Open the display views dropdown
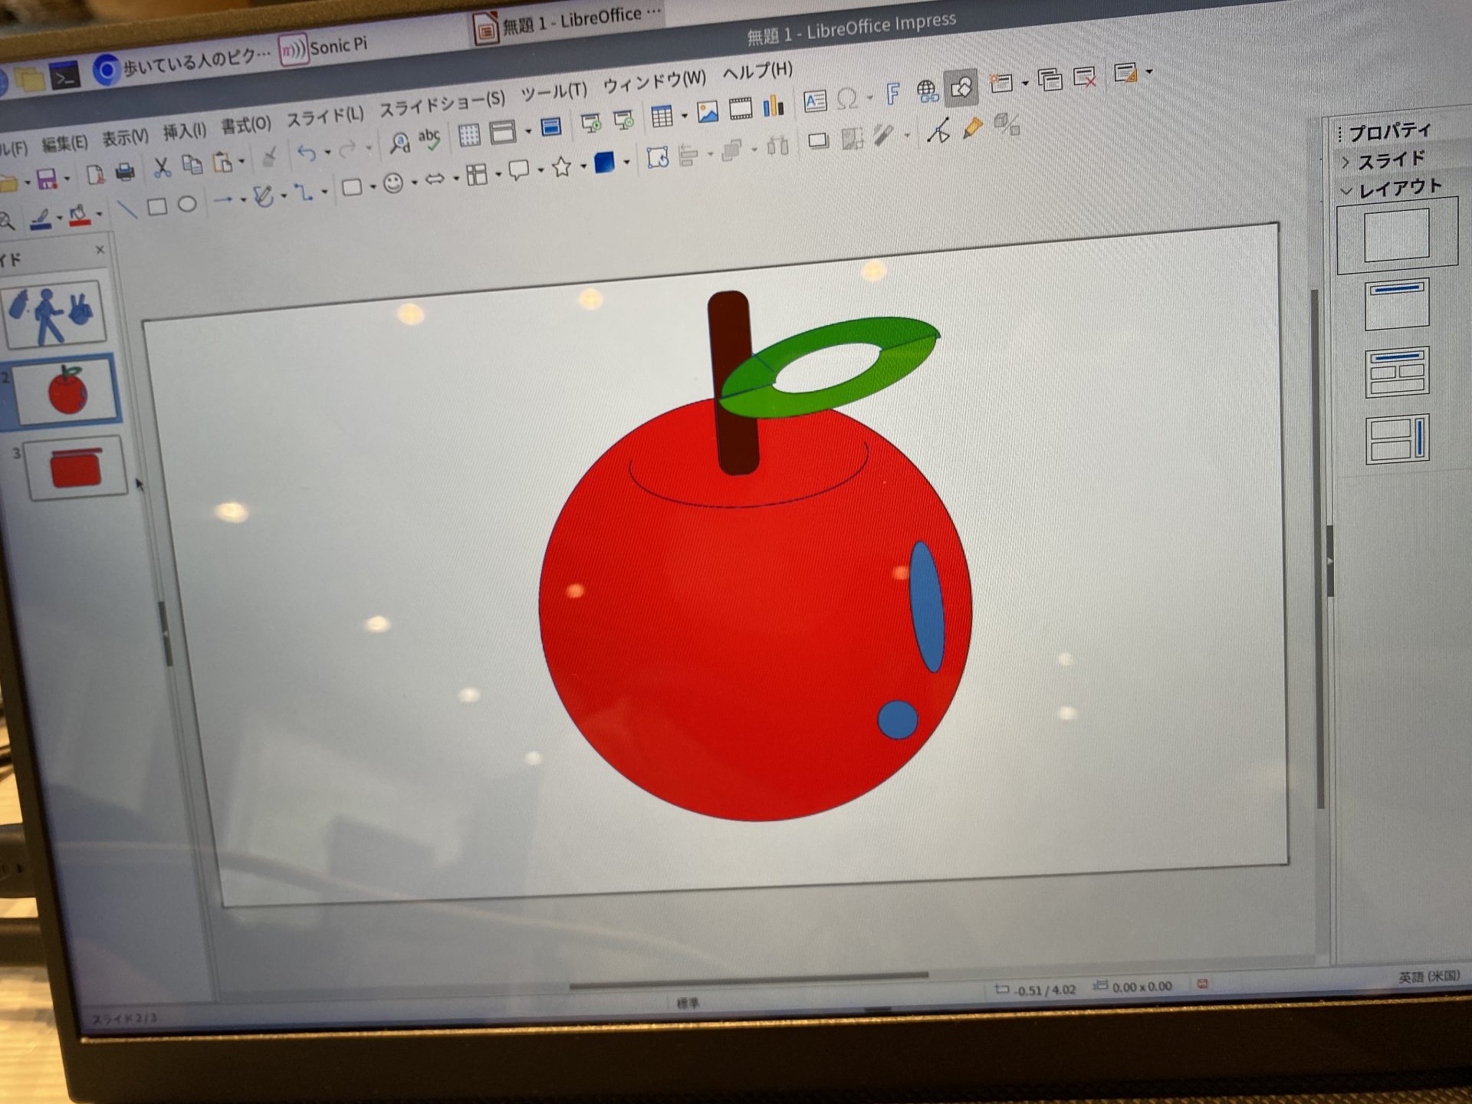The height and width of the screenshot is (1104, 1472). 528,130
